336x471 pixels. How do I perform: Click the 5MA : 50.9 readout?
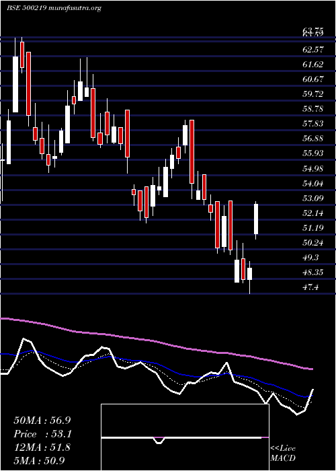click(40, 460)
